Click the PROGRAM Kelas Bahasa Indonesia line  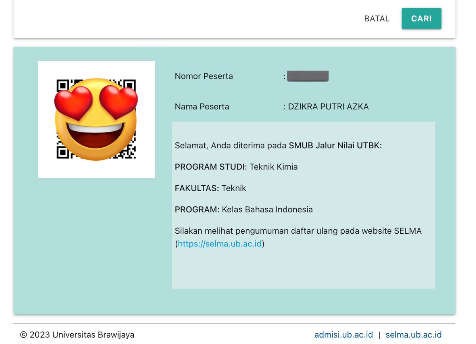coord(244,209)
